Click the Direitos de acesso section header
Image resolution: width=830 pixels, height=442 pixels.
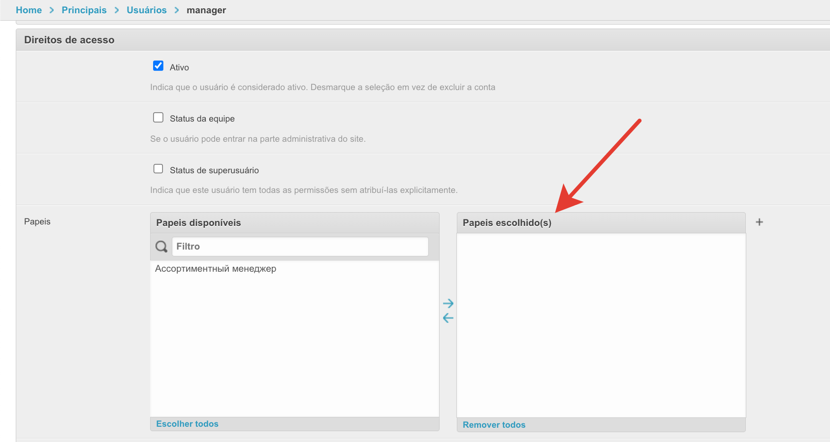[69, 40]
